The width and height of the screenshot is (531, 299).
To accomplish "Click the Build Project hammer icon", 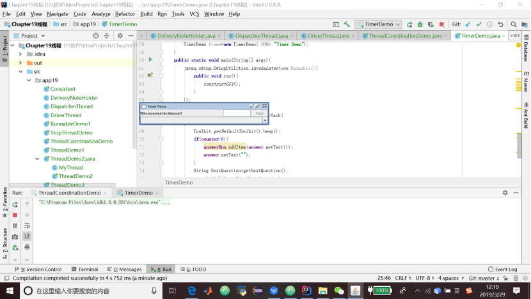I will pyautogui.click(x=347, y=24).
